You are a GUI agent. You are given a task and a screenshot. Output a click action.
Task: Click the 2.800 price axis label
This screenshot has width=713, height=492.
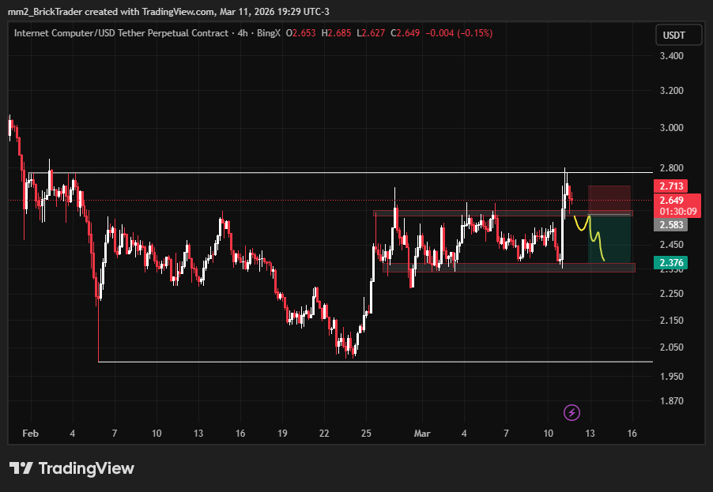pyautogui.click(x=672, y=168)
